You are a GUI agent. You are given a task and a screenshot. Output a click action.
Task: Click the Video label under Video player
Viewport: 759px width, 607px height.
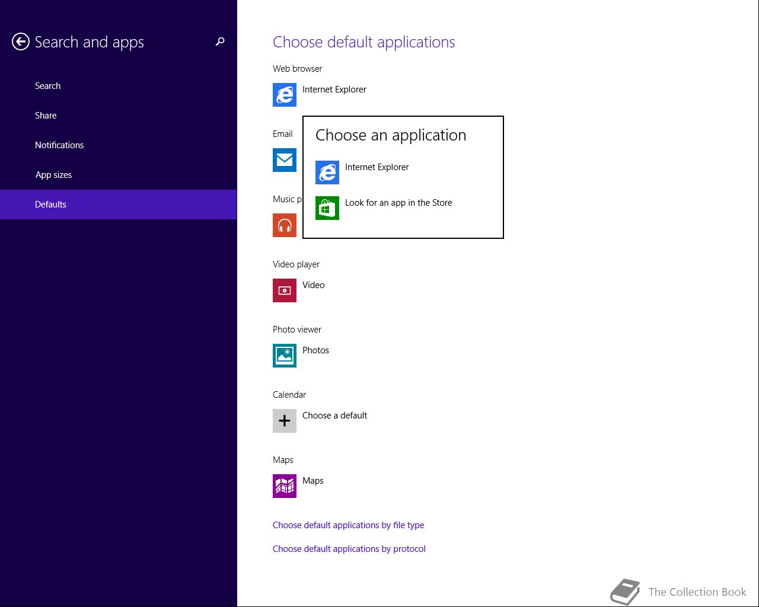click(x=313, y=285)
